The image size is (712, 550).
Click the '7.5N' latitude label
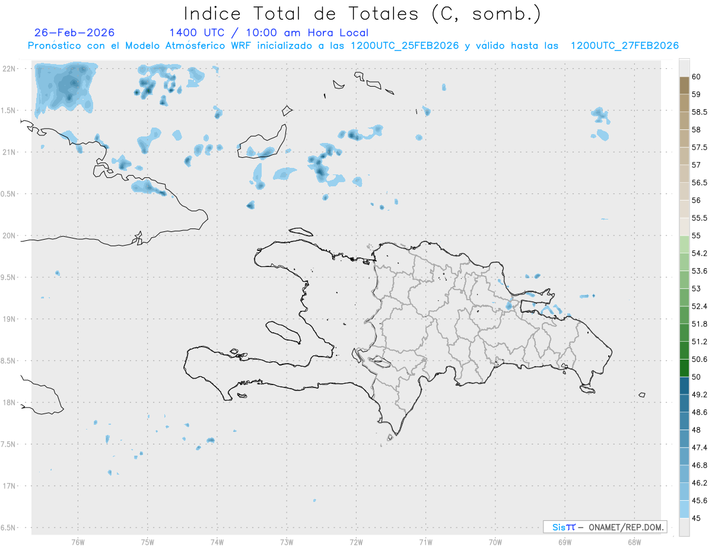coord(9,444)
